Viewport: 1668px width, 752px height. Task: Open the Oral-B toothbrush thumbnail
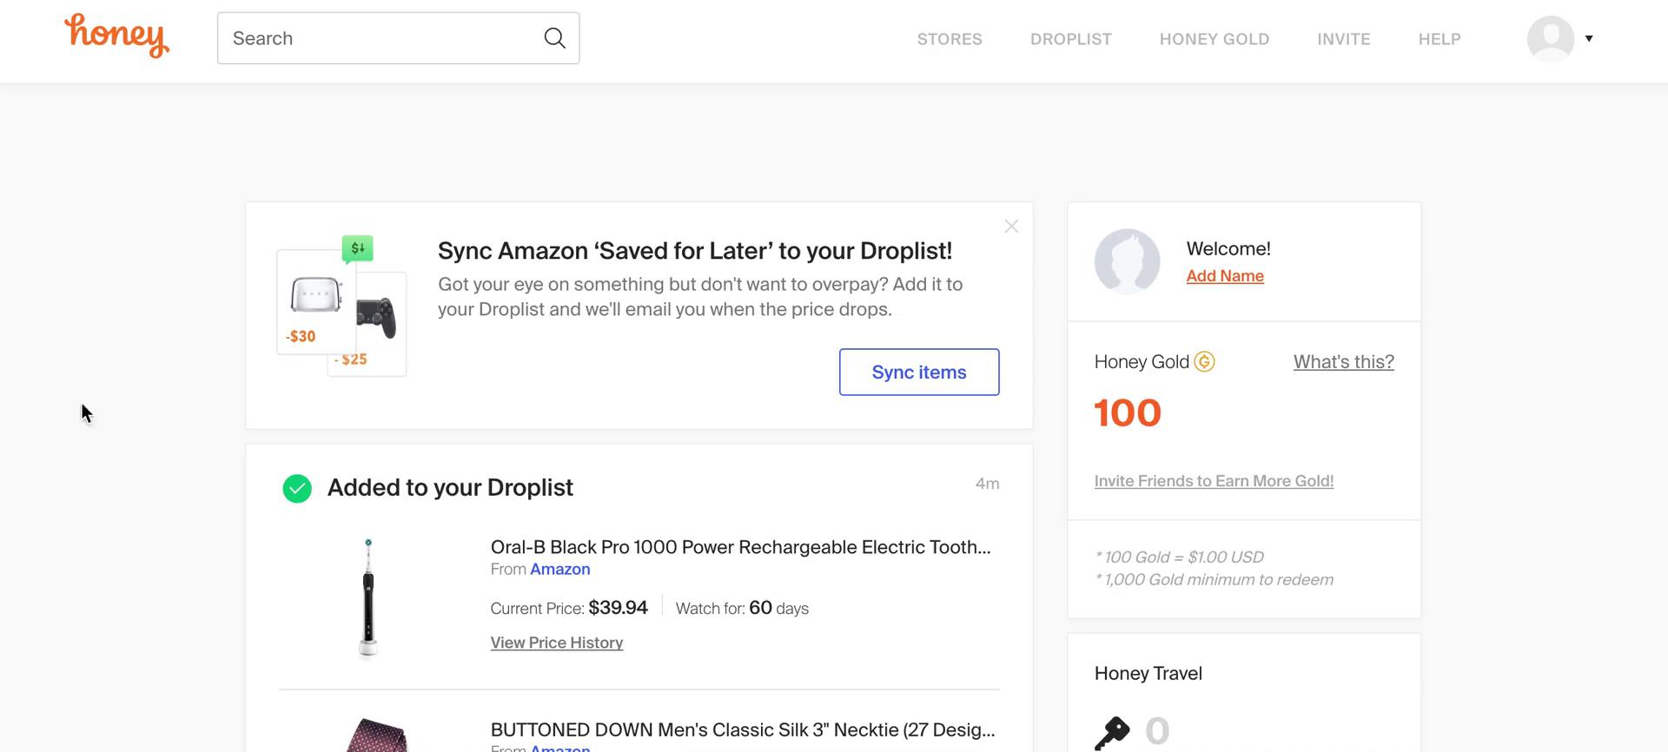tap(368, 598)
